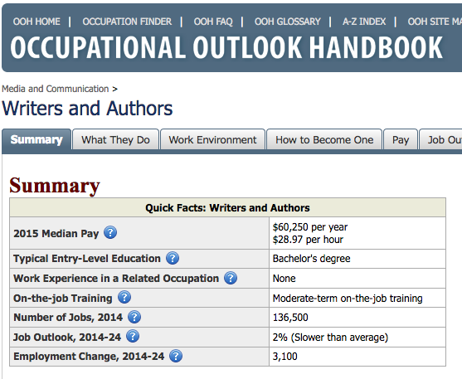The width and height of the screenshot is (462, 379).
Task: Click help icon next to 2015 Median Pay
Action: pos(110,232)
